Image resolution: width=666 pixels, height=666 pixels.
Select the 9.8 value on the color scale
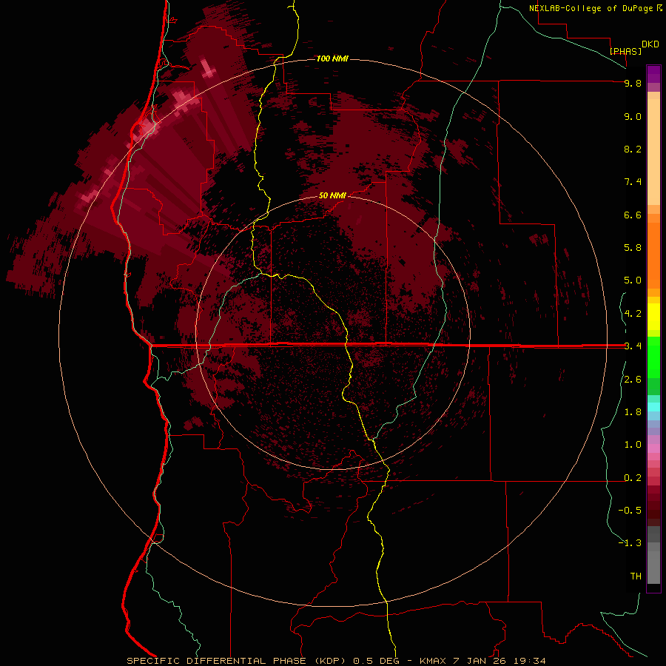click(x=633, y=83)
